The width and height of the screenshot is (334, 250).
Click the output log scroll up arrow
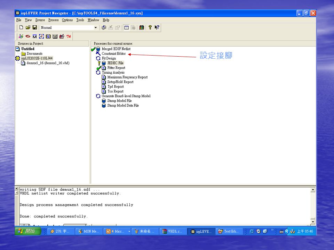point(313,190)
